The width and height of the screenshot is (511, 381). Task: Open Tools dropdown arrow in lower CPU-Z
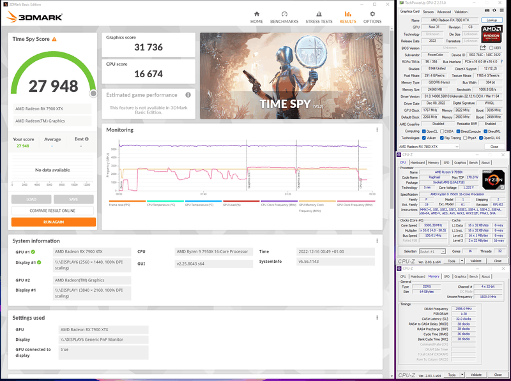click(x=462, y=375)
